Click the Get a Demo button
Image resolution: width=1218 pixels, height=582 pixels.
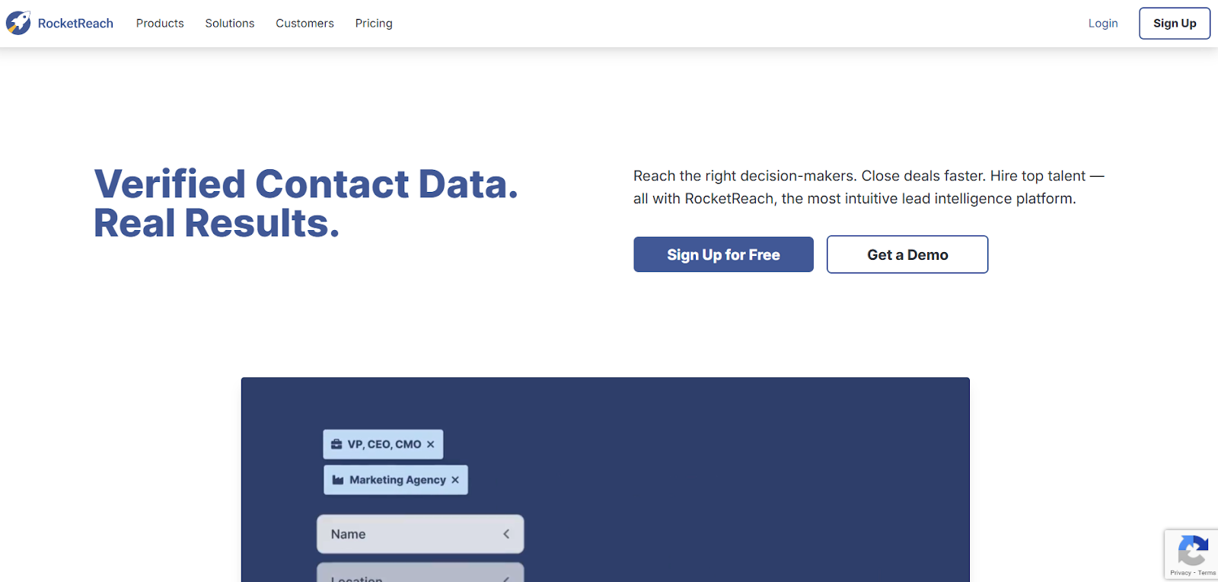[x=907, y=254]
